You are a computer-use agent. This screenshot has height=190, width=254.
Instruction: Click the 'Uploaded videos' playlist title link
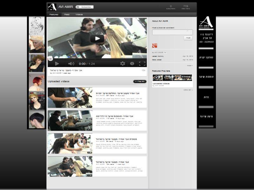[x=161, y=84]
